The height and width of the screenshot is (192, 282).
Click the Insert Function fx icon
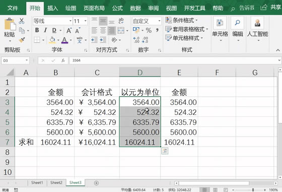click(x=63, y=60)
